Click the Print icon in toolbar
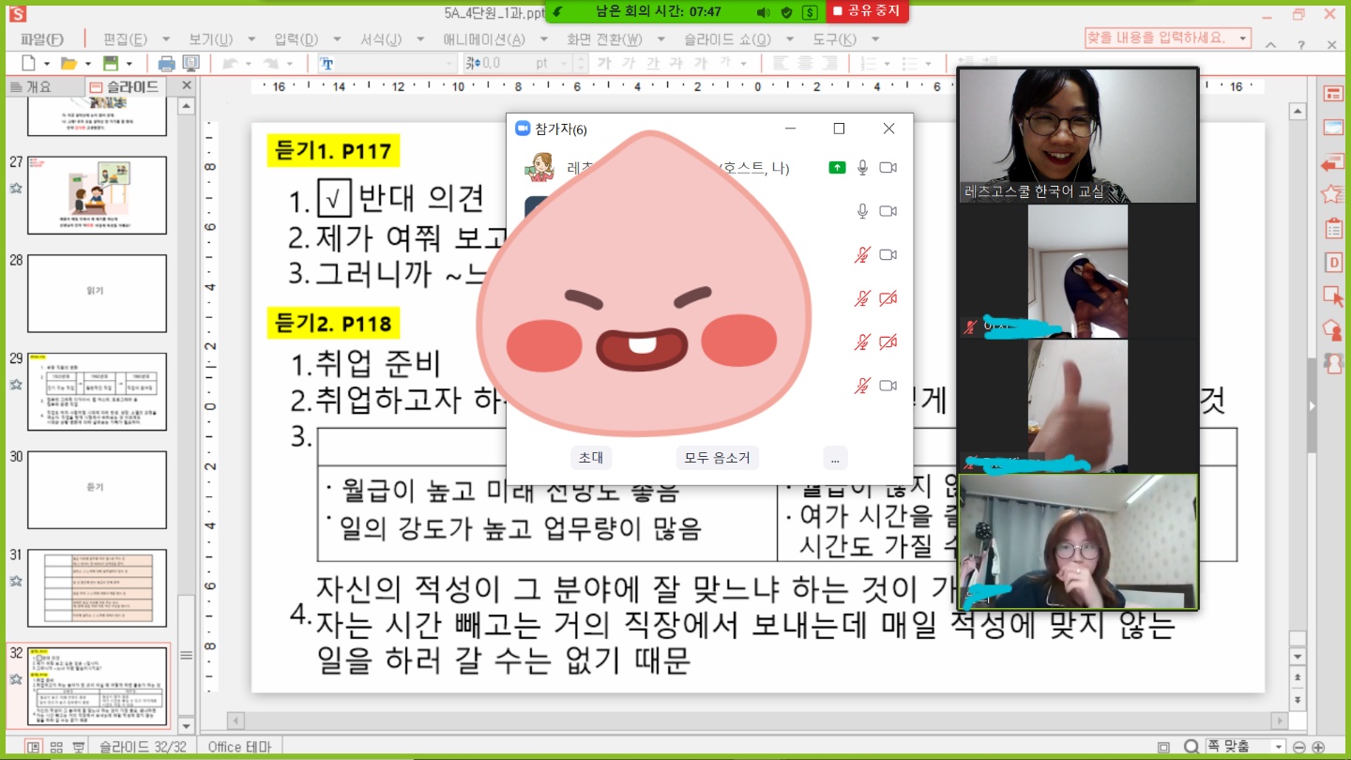The height and width of the screenshot is (760, 1351). [167, 63]
